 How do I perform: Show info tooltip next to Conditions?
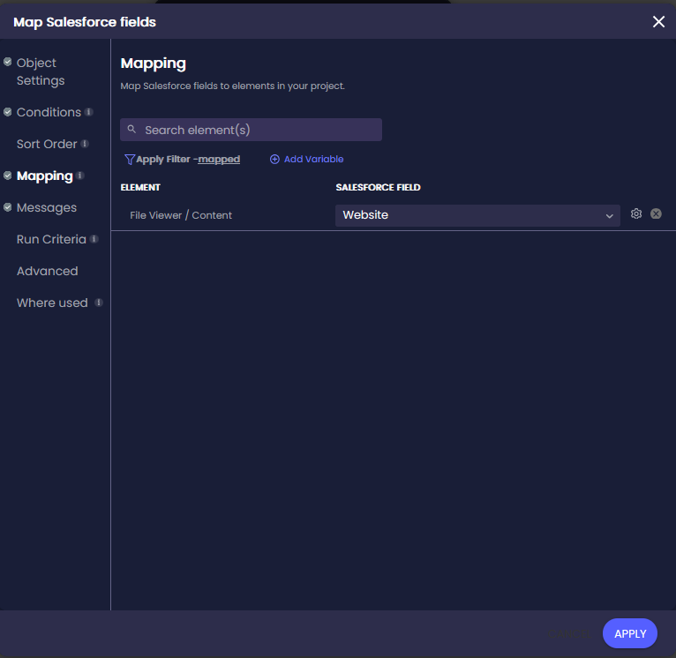pos(89,112)
